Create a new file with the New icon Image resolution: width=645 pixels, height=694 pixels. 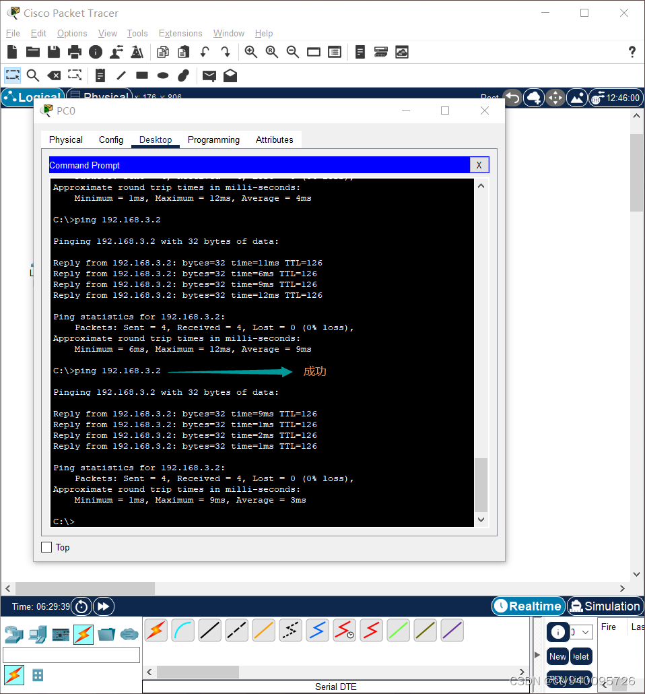(x=12, y=53)
